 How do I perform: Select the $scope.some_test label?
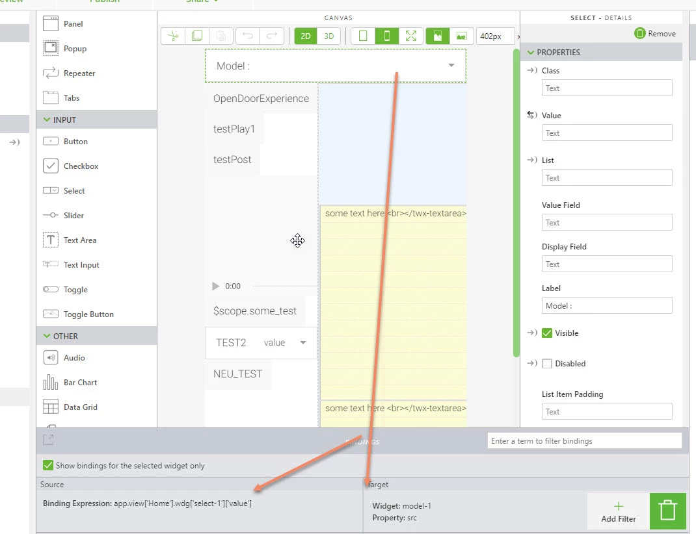pos(255,311)
